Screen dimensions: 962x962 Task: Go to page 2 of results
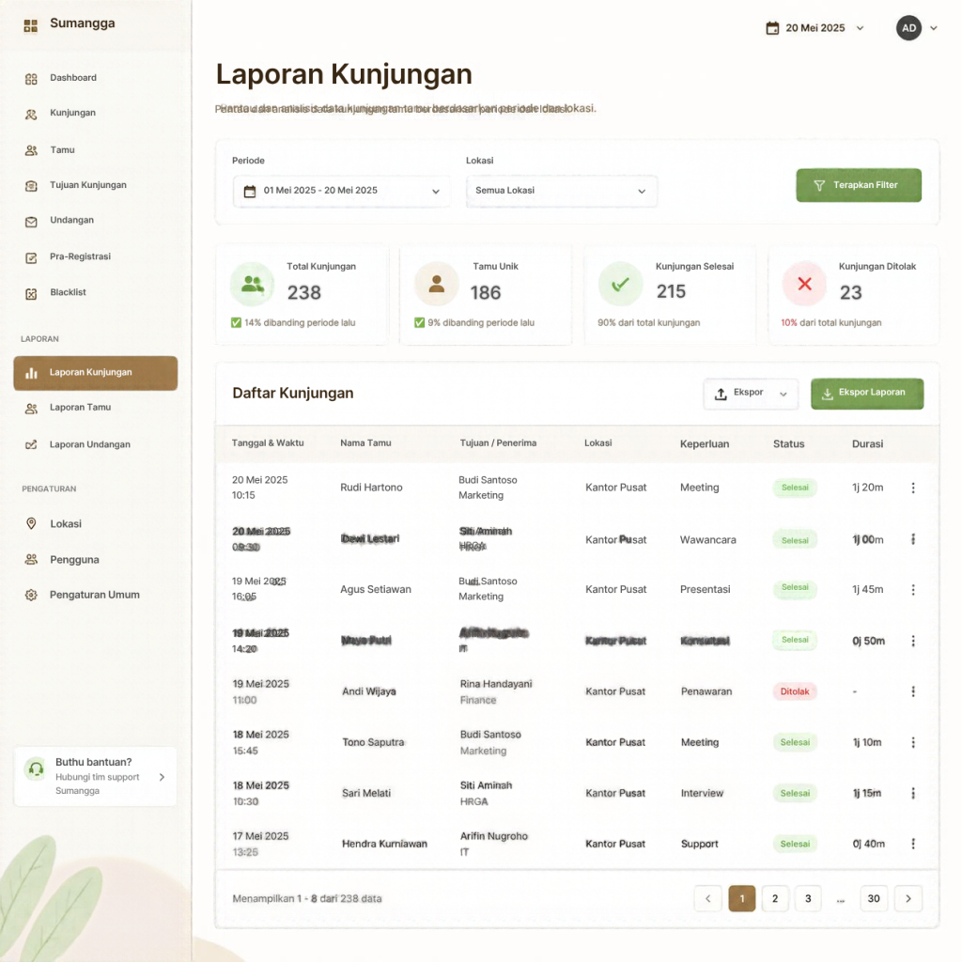775,899
